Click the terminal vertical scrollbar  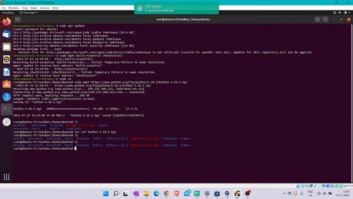[x=352, y=103]
